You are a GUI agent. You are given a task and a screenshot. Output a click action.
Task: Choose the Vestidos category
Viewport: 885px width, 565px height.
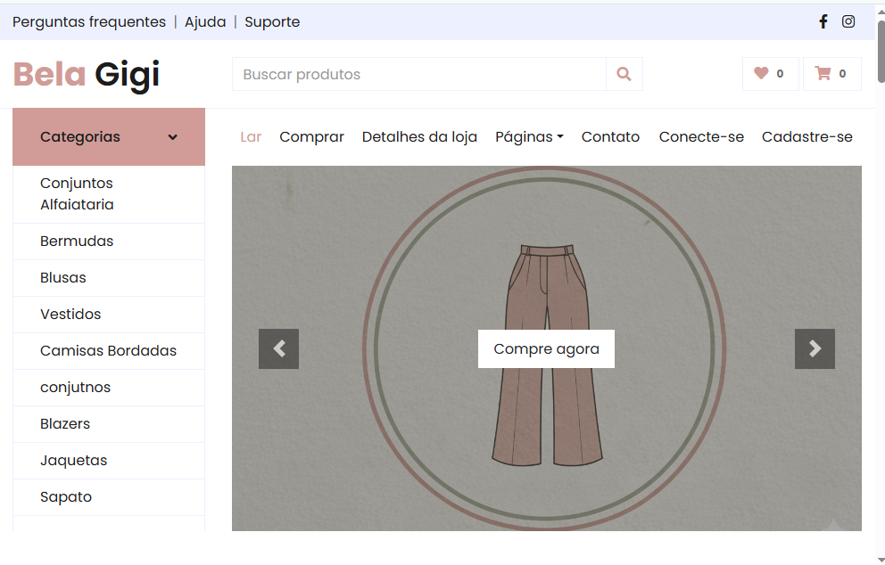point(70,315)
